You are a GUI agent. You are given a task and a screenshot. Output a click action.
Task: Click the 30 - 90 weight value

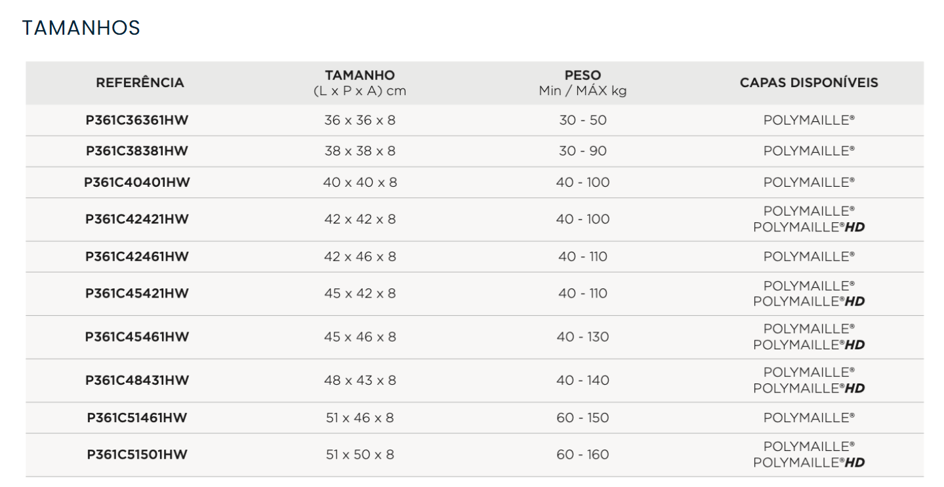[583, 151]
